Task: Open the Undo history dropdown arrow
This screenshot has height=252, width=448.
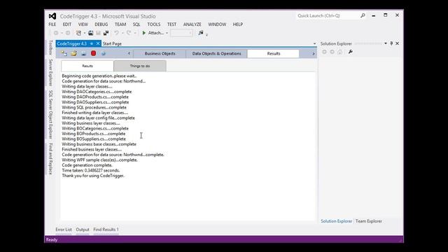Action: click(122, 33)
